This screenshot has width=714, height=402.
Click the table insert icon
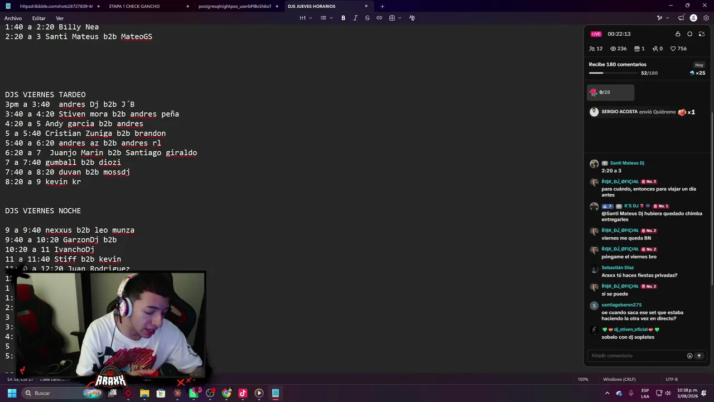point(392,18)
